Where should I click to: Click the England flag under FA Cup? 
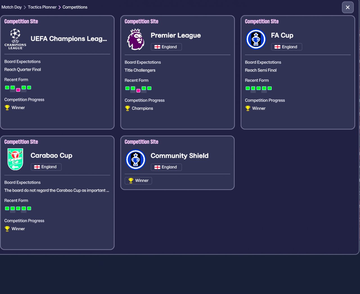tap(278, 47)
